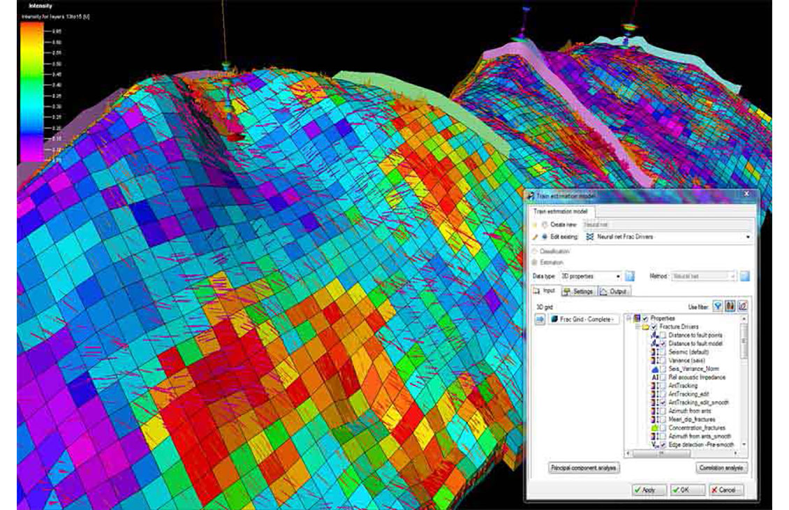Click the star icon beside Create new

tap(535, 224)
